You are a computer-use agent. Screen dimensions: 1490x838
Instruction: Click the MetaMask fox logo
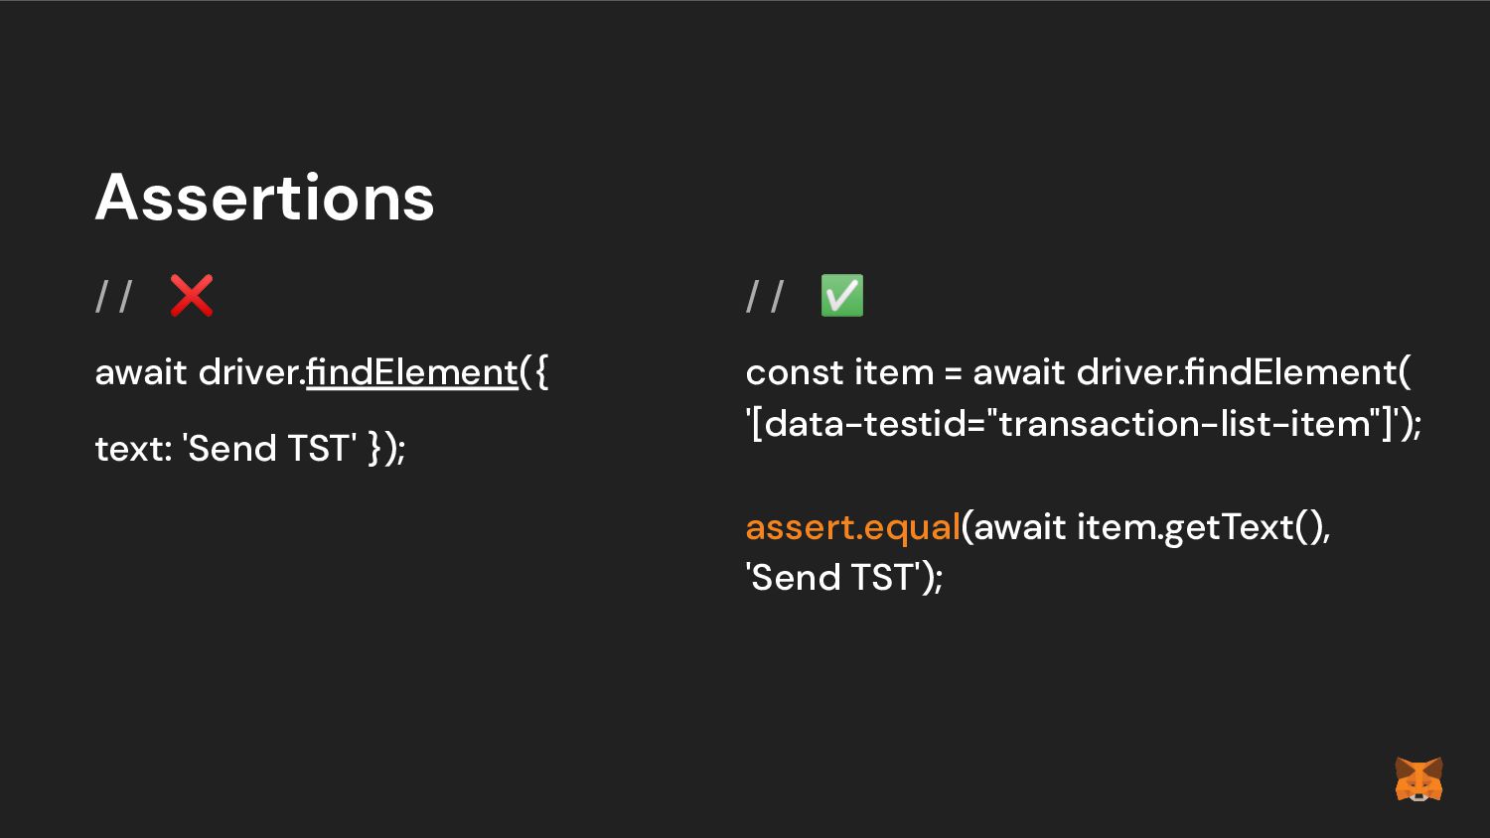[1418, 779]
